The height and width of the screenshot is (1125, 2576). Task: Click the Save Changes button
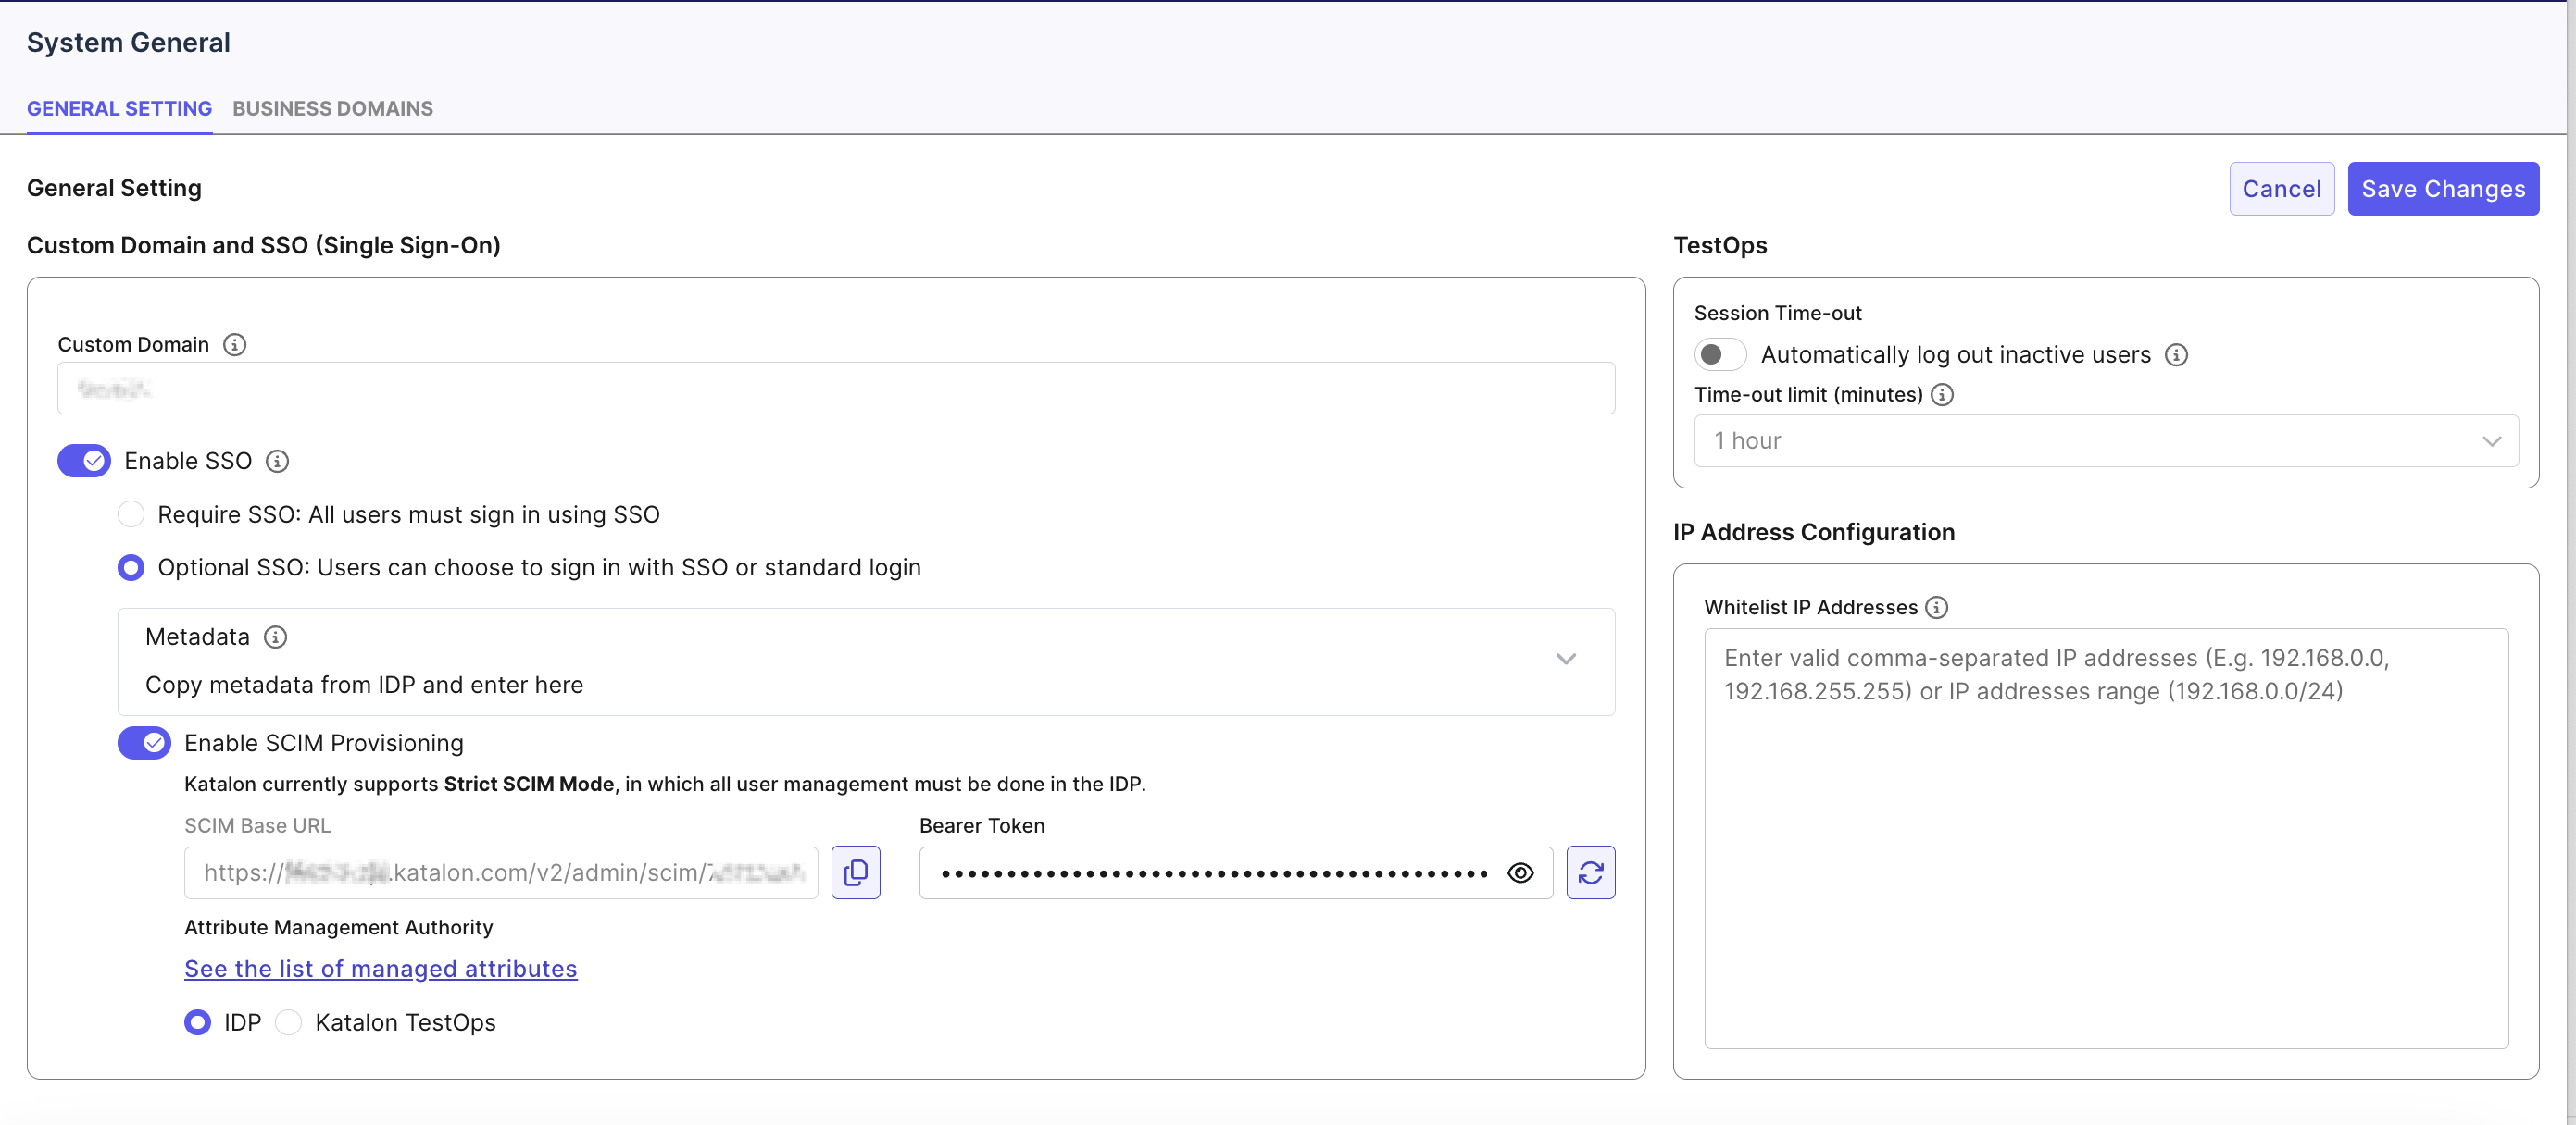[x=2442, y=188]
